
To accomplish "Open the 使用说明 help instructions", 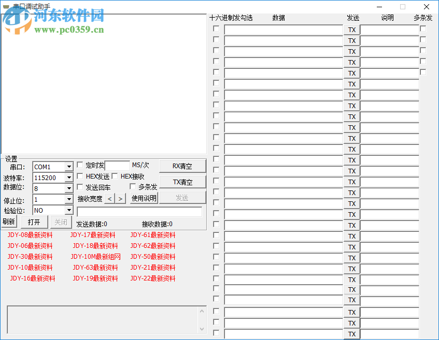I will (143, 198).
